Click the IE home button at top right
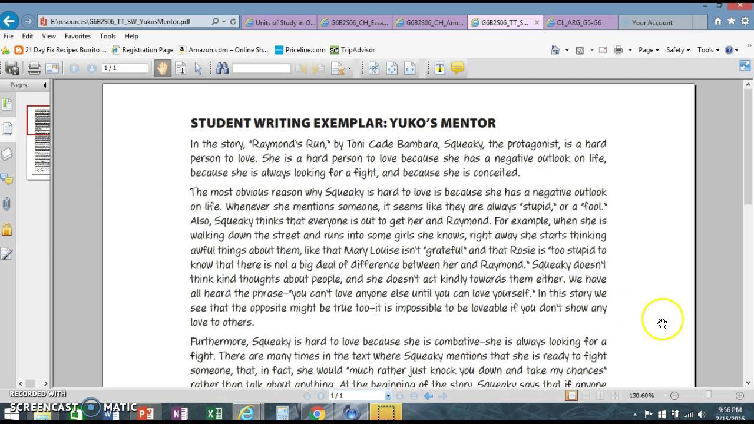754x424 pixels. pos(717,21)
